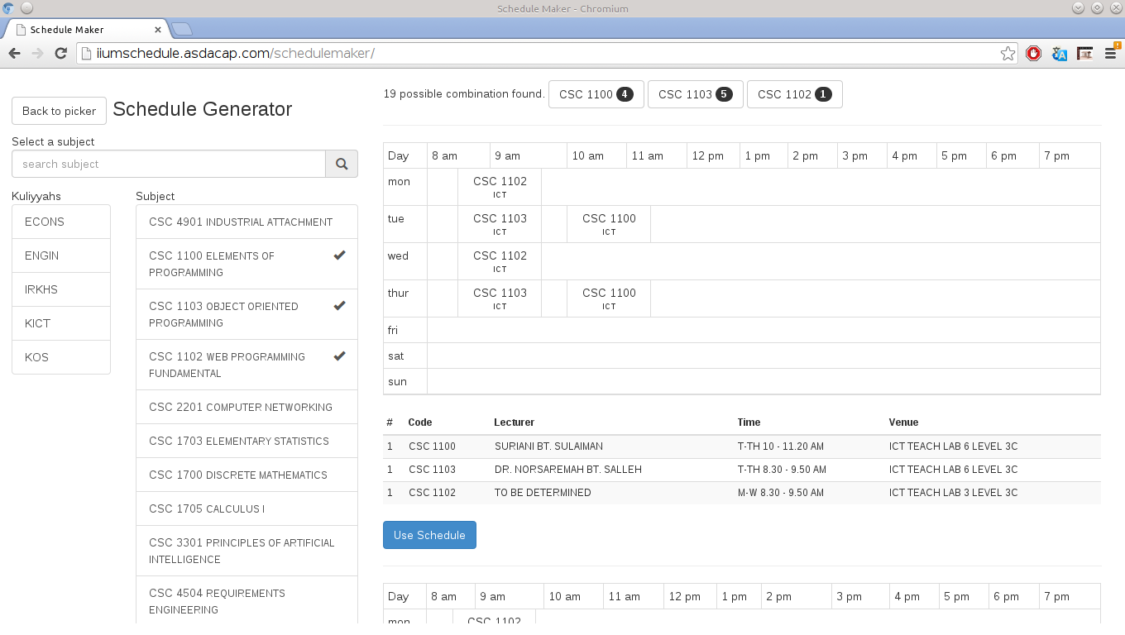Click the Code column header
The width and height of the screenshot is (1125, 635).
click(x=420, y=423)
